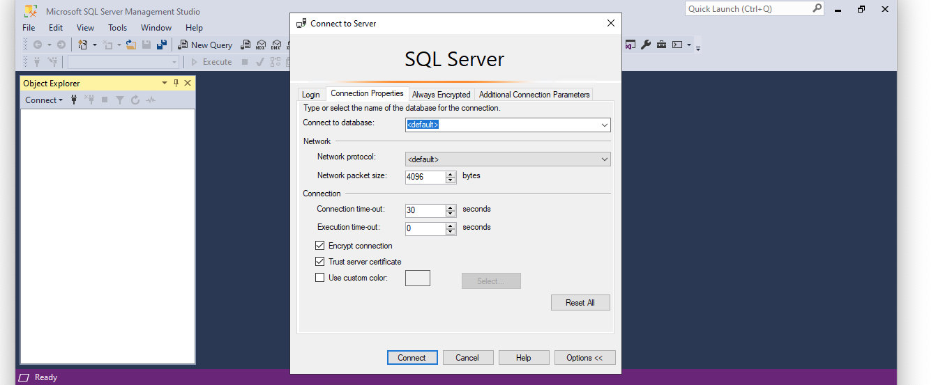
Task: Click the Quick Launch magnifier icon
Action: pyautogui.click(x=817, y=8)
